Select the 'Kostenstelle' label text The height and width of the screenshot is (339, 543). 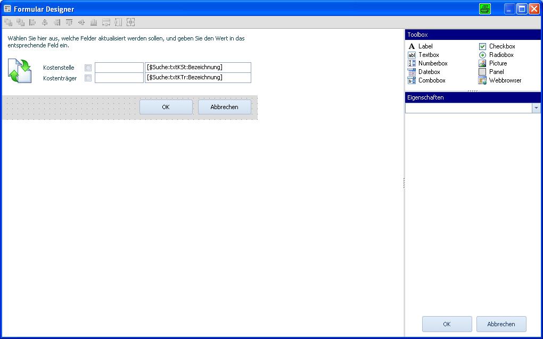click(x=59, y=68)
